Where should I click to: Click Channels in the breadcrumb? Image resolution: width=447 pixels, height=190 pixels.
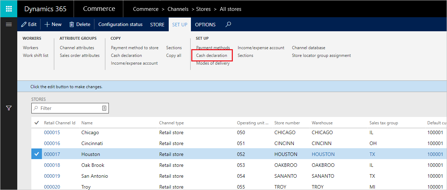(x=178, y=9)
